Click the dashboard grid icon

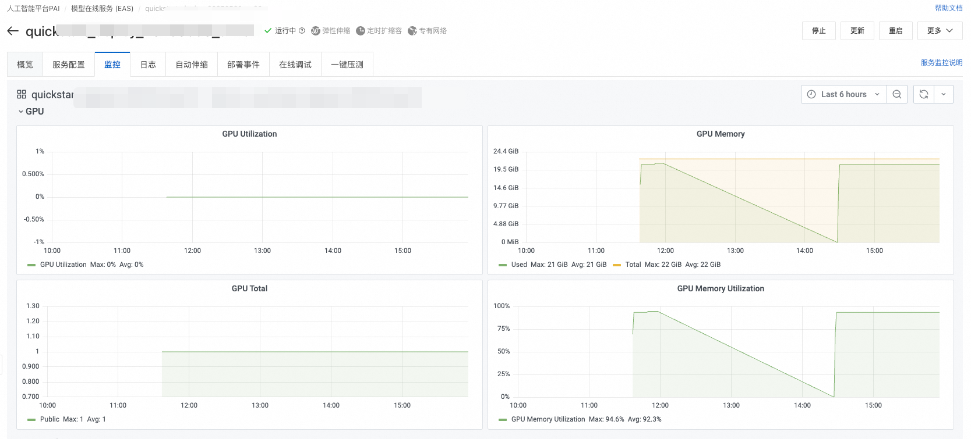tap(22, 94)
